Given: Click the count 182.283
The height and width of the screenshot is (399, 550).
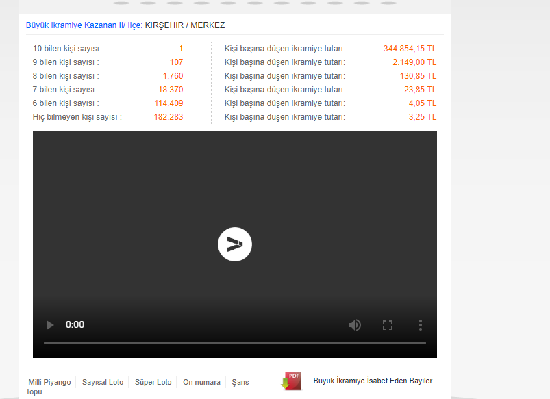Looking at the screenshot, I should (168, 117).
